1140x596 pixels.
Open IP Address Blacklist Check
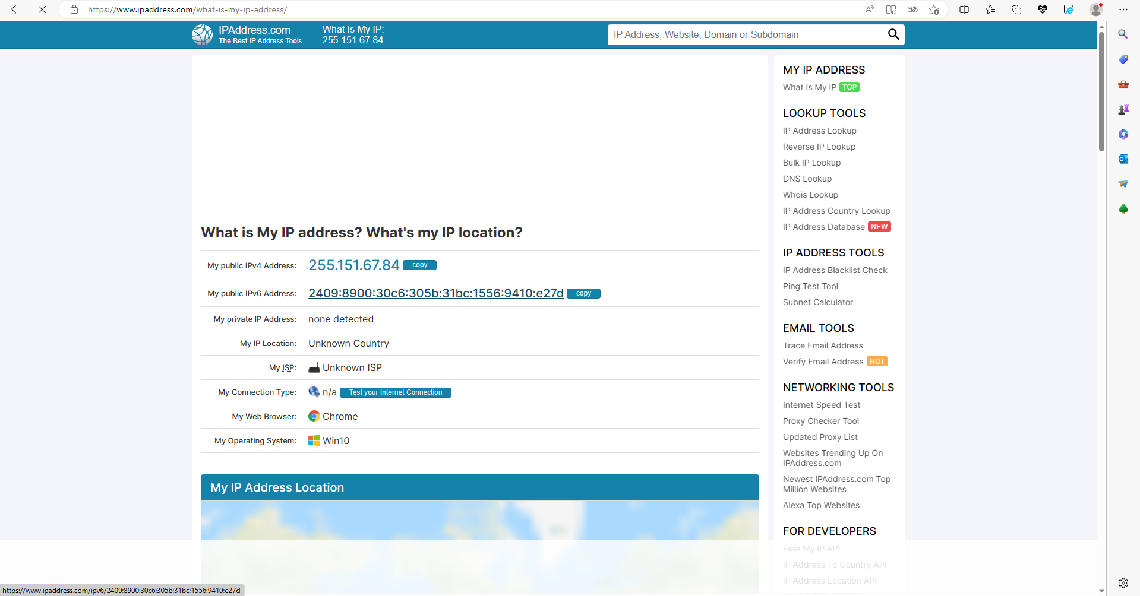tap(835, 270)
